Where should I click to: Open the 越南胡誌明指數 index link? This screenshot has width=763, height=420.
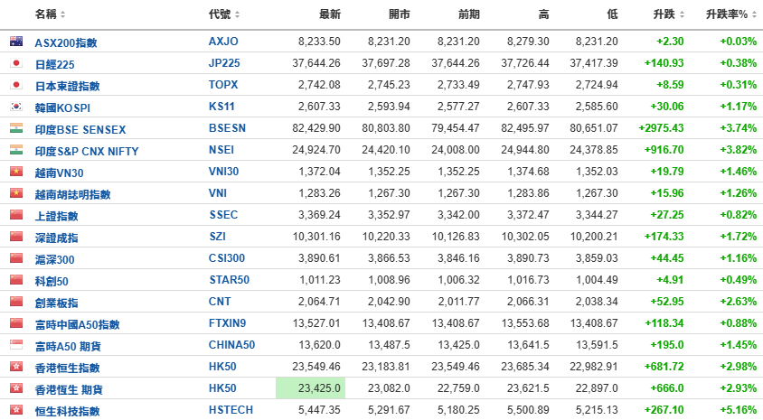coord(72,194)
